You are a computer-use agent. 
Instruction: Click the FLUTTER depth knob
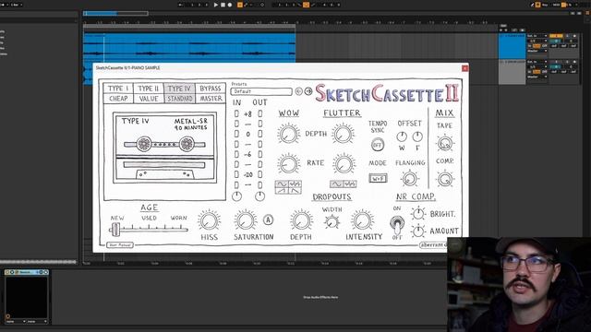click(343, 134)
